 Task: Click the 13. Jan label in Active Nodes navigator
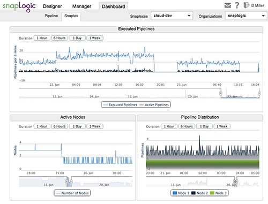pyautogui.click(x=49, y=185)
